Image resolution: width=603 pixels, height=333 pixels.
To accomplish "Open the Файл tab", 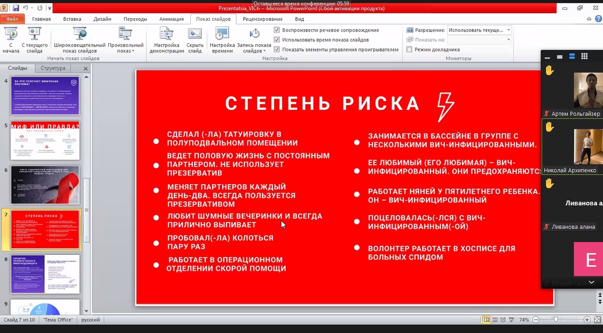I will (12, 19).
